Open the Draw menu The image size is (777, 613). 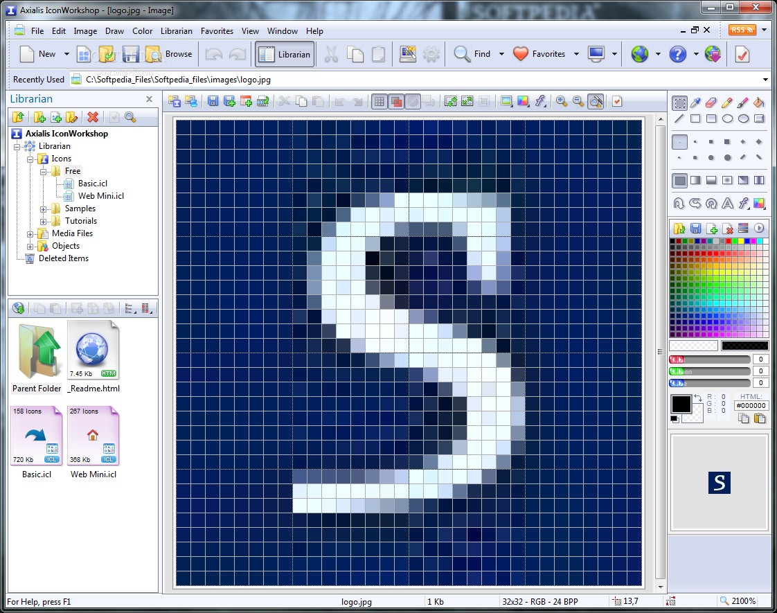point(114,31)
